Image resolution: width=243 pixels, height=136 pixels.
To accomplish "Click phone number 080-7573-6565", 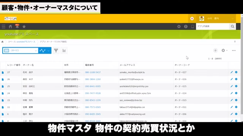I will [93, 107].
